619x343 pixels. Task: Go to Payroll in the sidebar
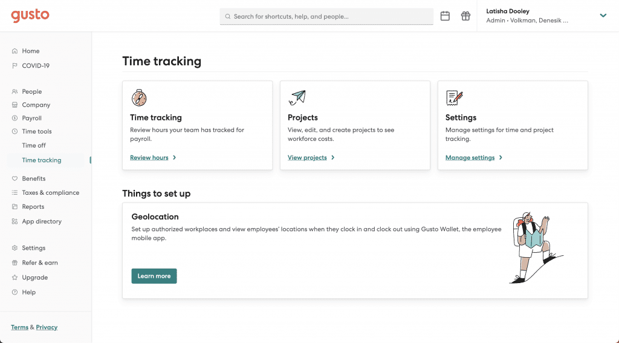(x=31, y=118)
